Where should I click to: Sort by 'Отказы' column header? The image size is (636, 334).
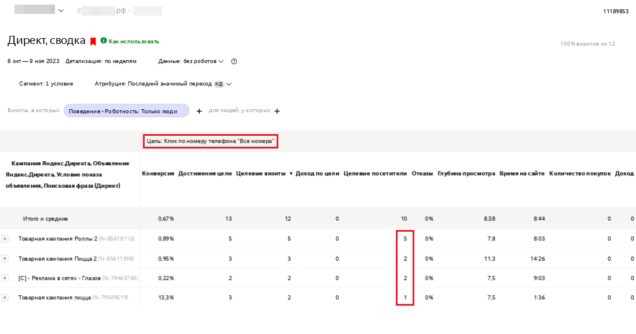(x=422, y=173)
